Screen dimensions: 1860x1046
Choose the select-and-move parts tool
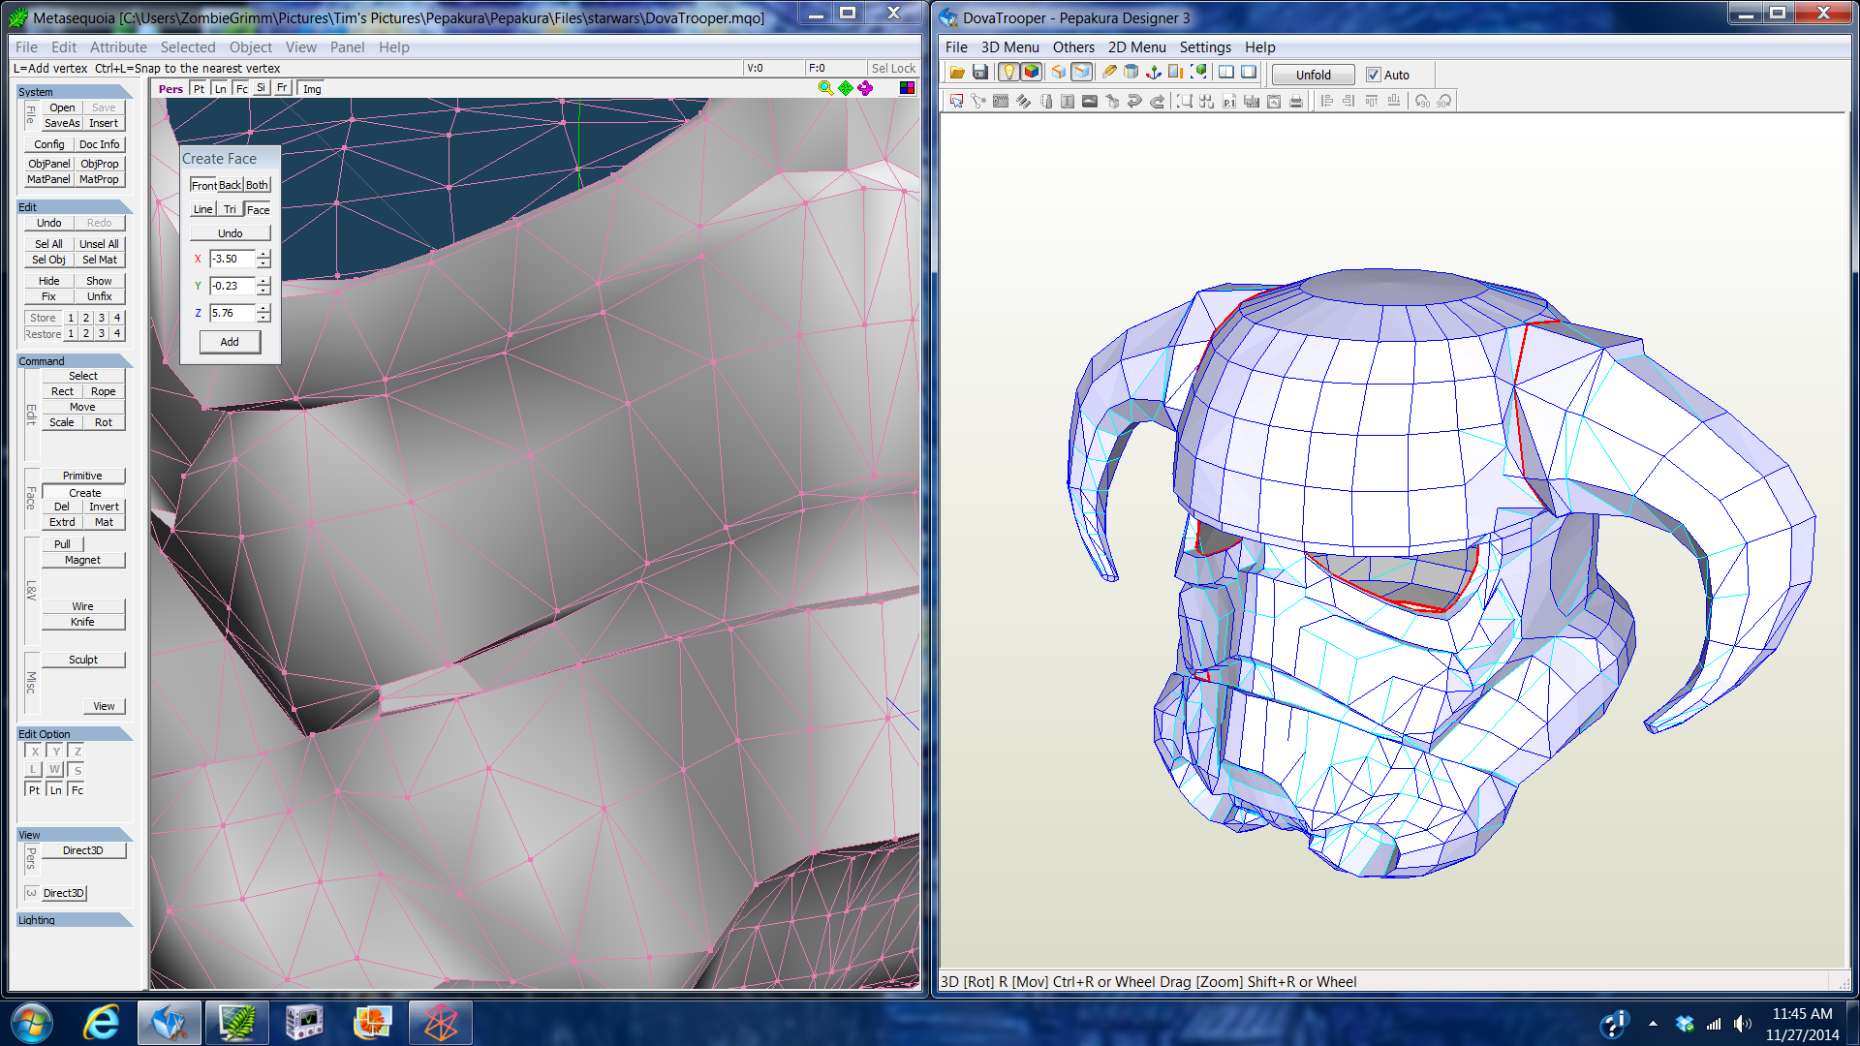click(x=956, y=101)
